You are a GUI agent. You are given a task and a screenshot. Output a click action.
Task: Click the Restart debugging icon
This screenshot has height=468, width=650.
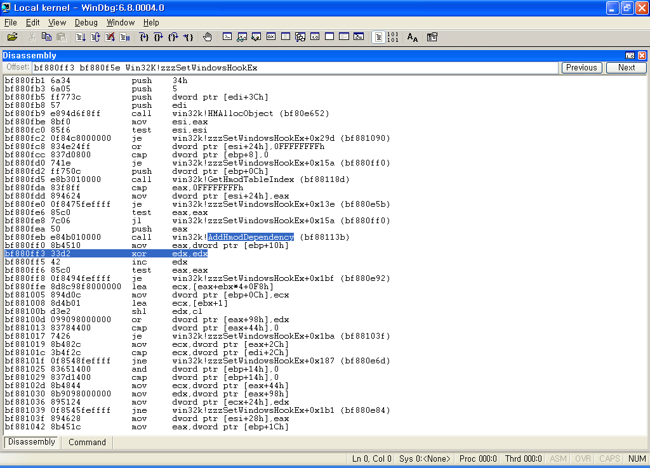(95, 37)
